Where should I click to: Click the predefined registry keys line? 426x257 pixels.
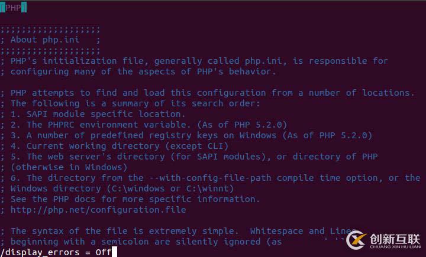[191, 135]
